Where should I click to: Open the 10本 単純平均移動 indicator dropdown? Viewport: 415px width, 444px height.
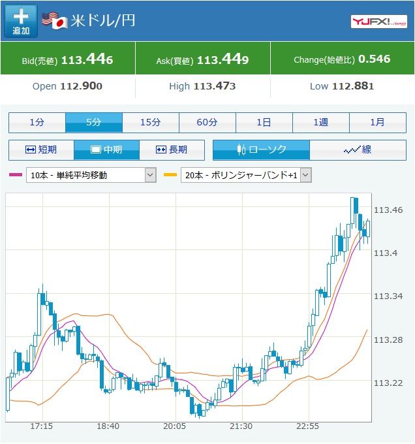point(91,175)
